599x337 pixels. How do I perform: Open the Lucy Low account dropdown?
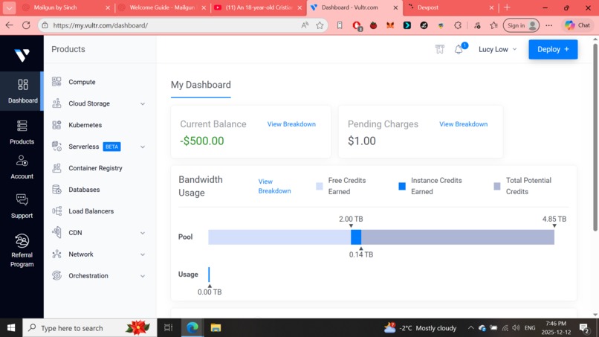(497, 49)
